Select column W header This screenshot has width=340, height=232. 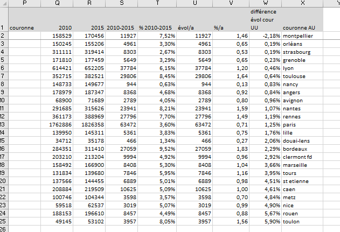[266, 3]
